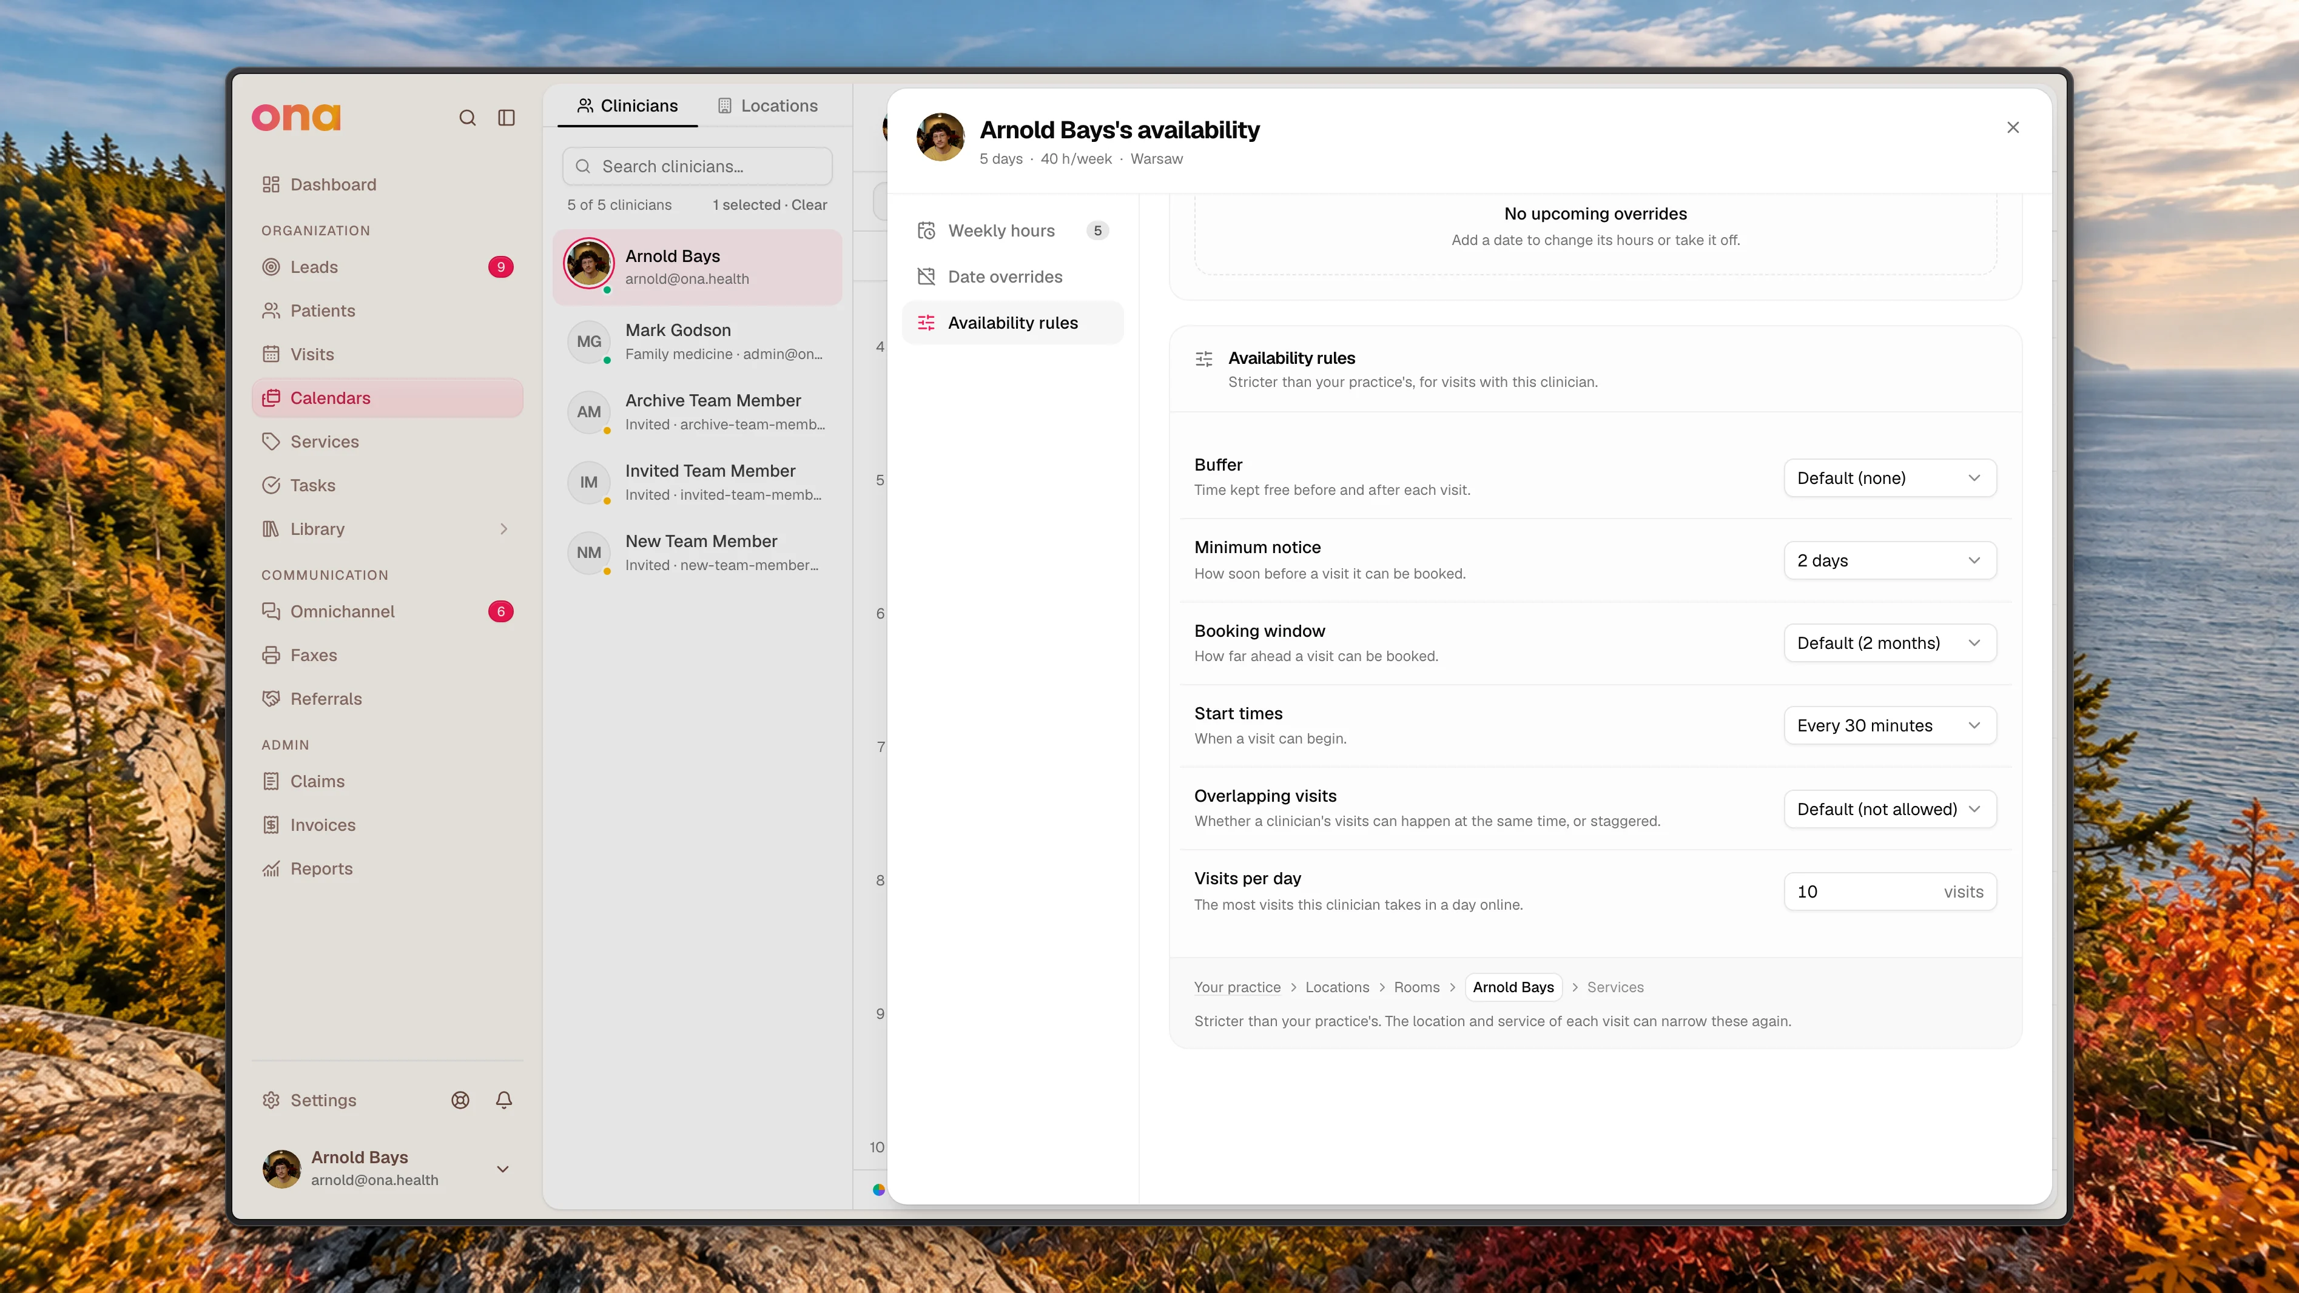2299x1293 pixels.
Task: Toggle the sidebar panel layout icon
Action: (x=506, y=118)
